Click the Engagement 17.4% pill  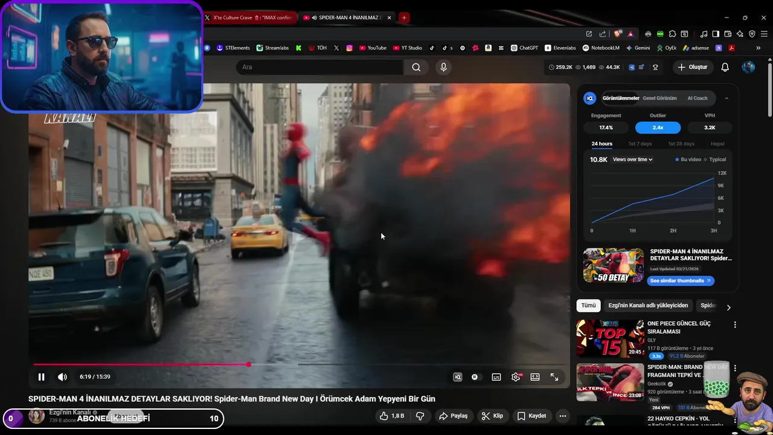(x=606, y=127)
